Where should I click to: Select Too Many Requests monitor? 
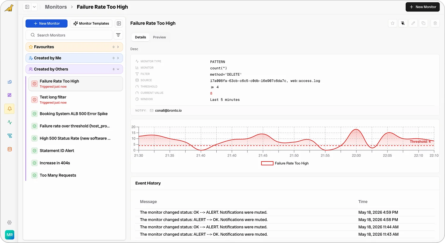click(x=75, y=175)
